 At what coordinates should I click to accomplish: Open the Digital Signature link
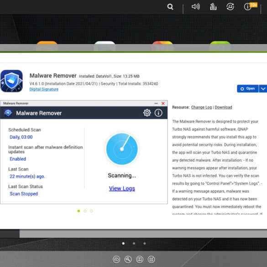tap(44, 89)
